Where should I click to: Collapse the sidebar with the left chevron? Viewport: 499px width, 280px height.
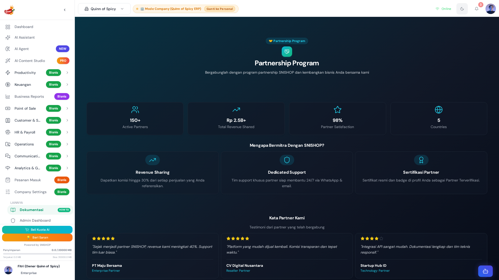[x=65, y=10]
